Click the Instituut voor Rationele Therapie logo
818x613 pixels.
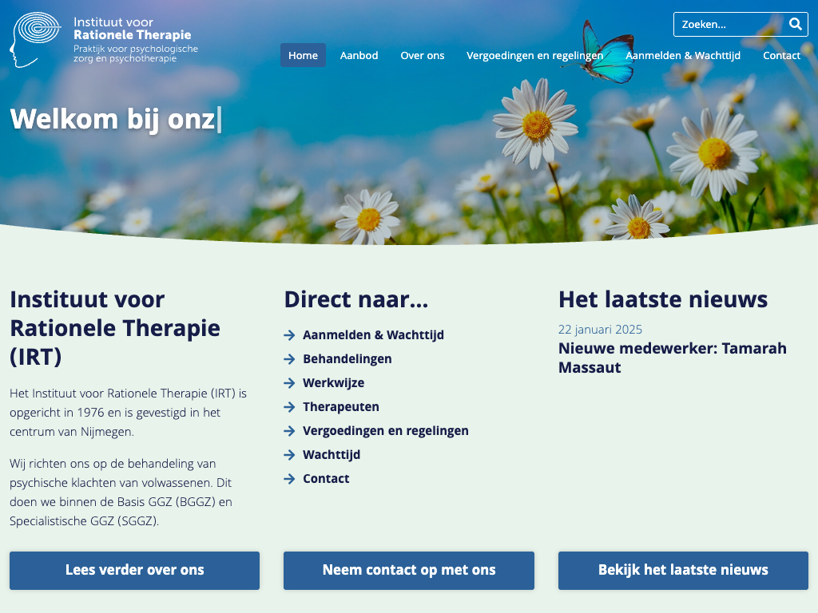coord(104,40)
